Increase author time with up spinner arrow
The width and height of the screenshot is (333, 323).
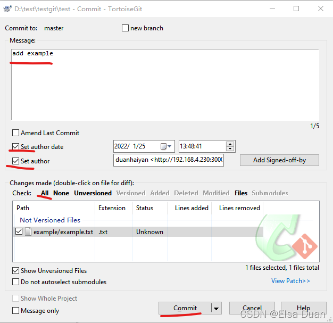tap(230, 144)
